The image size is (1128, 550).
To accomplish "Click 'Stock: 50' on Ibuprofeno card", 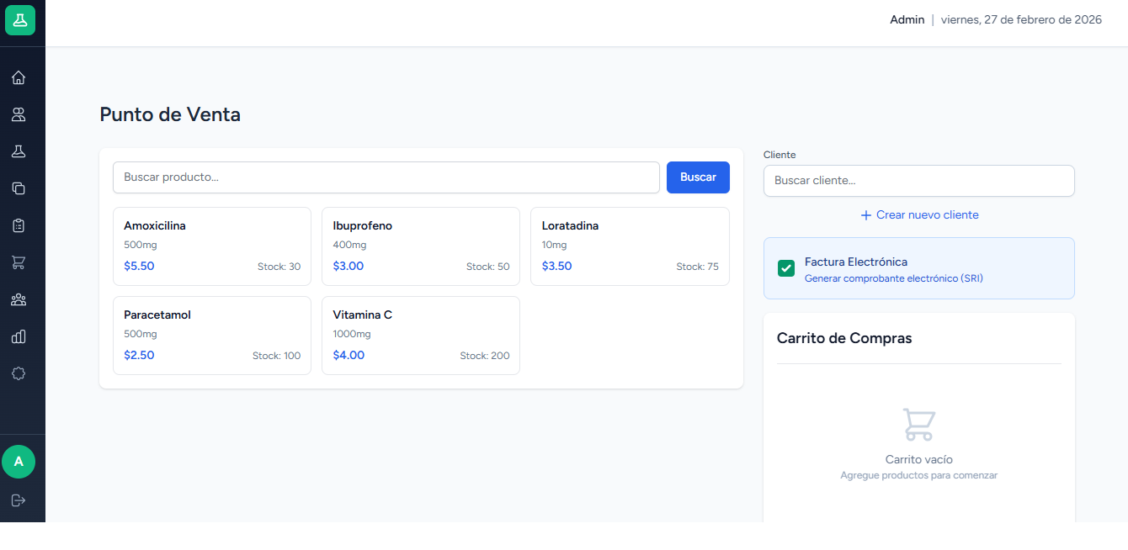I will (488, 267).
